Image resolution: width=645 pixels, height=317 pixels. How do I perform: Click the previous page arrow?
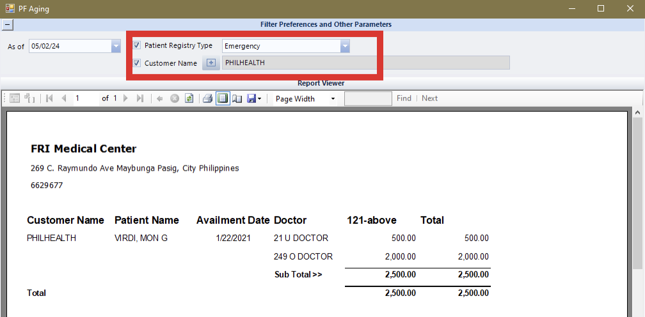pos(63,98)
